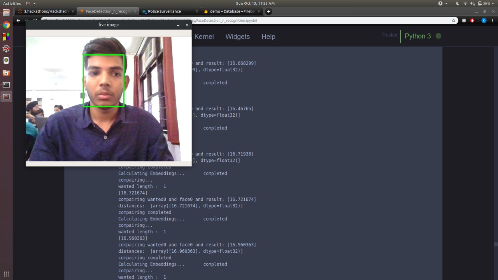This screenshot has height=280, width=498.
Task: Open the Widgets menu
Action: (x=237, y=37)
